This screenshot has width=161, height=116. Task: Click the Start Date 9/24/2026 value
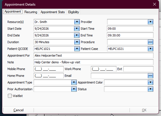click(x=42, y=29)
